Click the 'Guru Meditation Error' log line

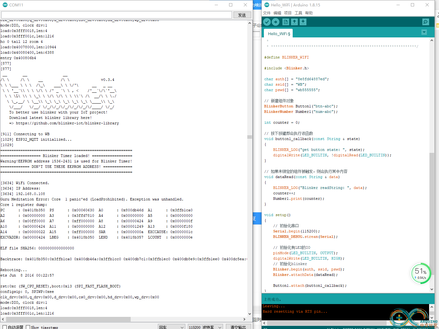click(92, 199)
